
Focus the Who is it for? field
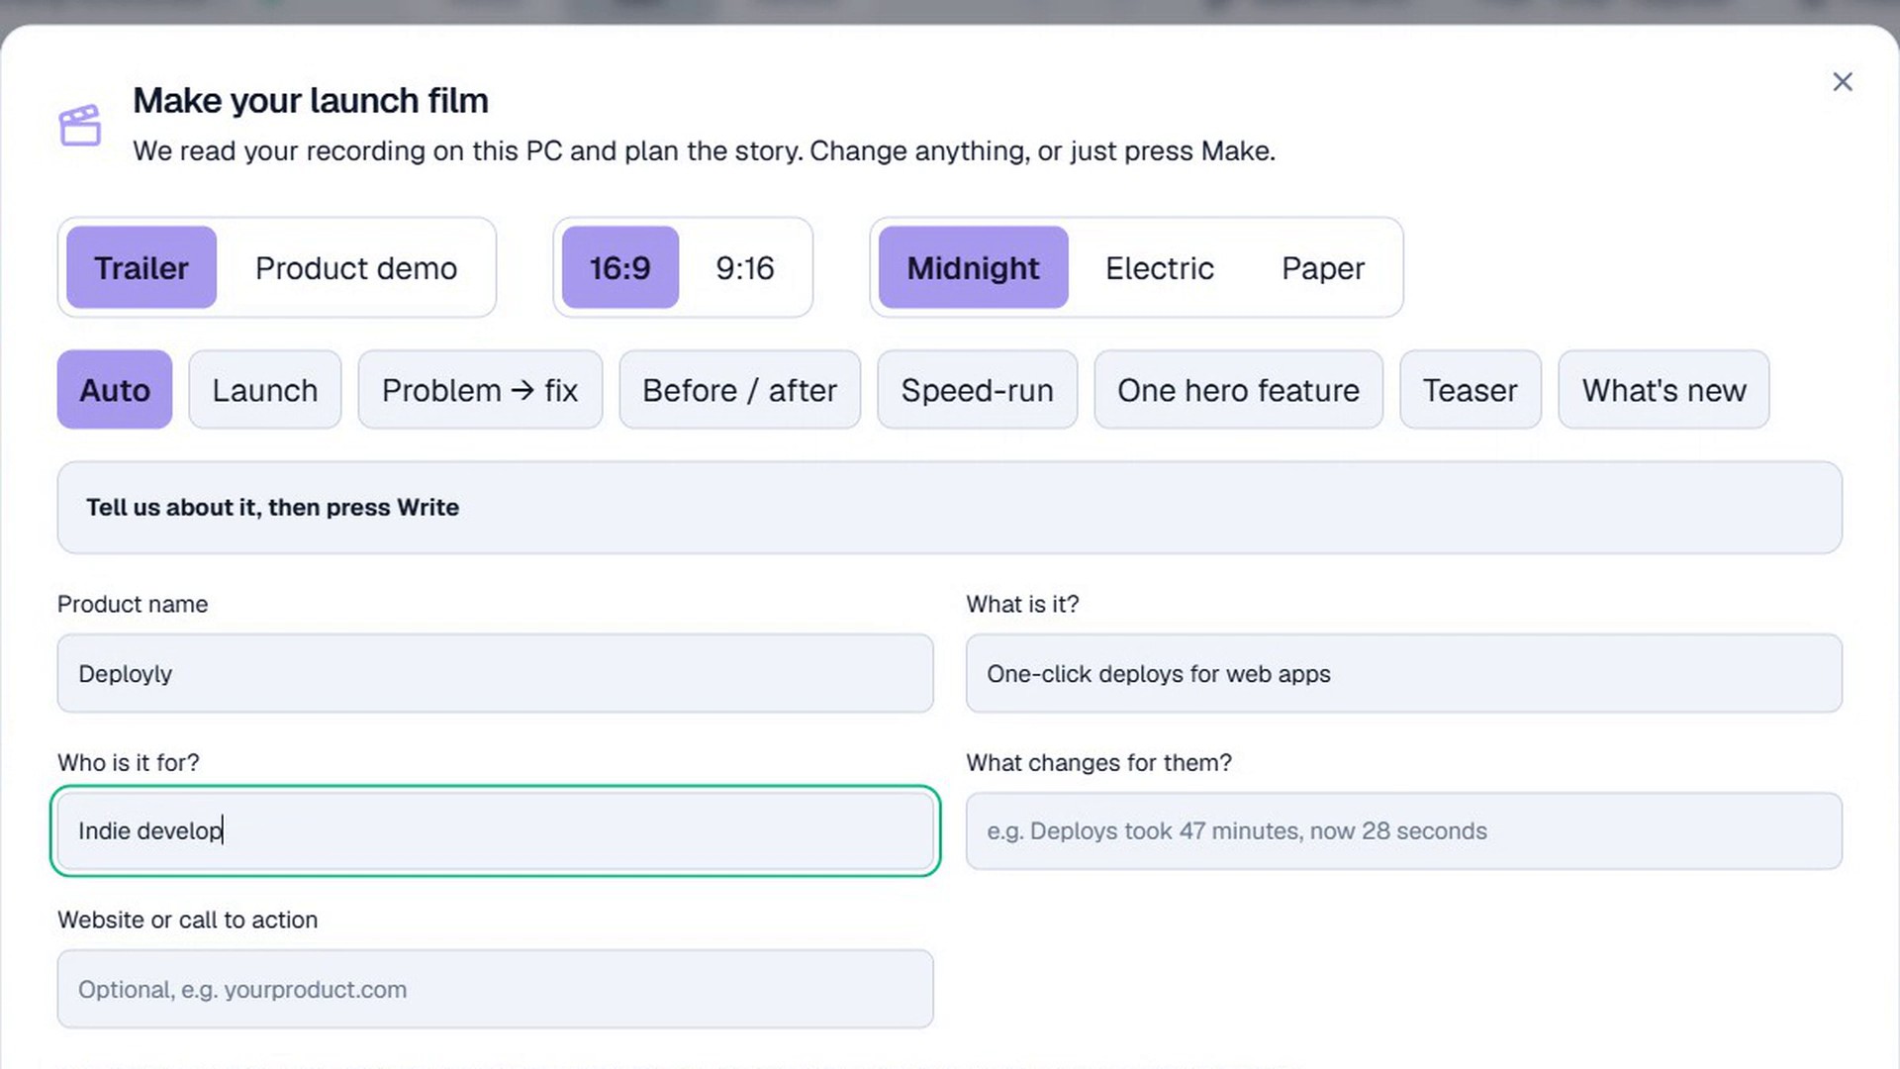[495, 830]
